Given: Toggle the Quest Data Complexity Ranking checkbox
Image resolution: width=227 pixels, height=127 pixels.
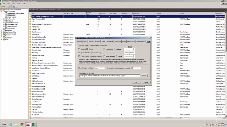Looking at the screenshot, I should (x=79, y=53).
